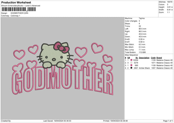The image size is (174, 123).
Task: Click the 'Down:' measurement label
Action: coord(127,37)
